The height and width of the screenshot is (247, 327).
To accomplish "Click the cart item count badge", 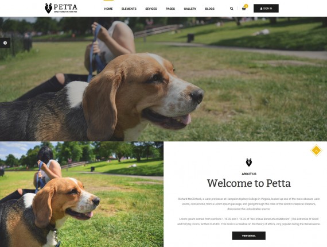I will click(246, 6).
